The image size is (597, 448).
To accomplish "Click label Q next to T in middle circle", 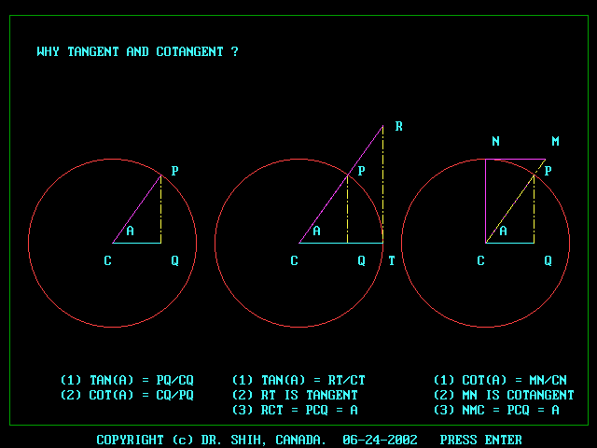I will click(x=361, y=260).
